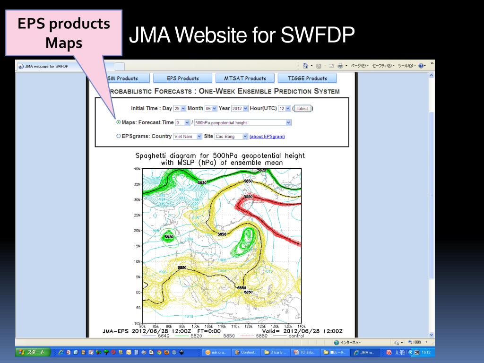Screen dimensions: 484x363
Task: Open the Hour(UTC) dropdown showing 12
Action: click(x=284, y=108)
